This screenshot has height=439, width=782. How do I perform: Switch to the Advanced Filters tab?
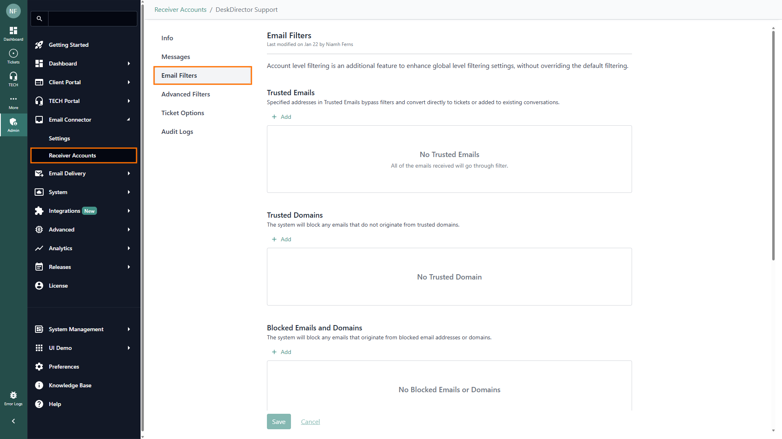186,94
